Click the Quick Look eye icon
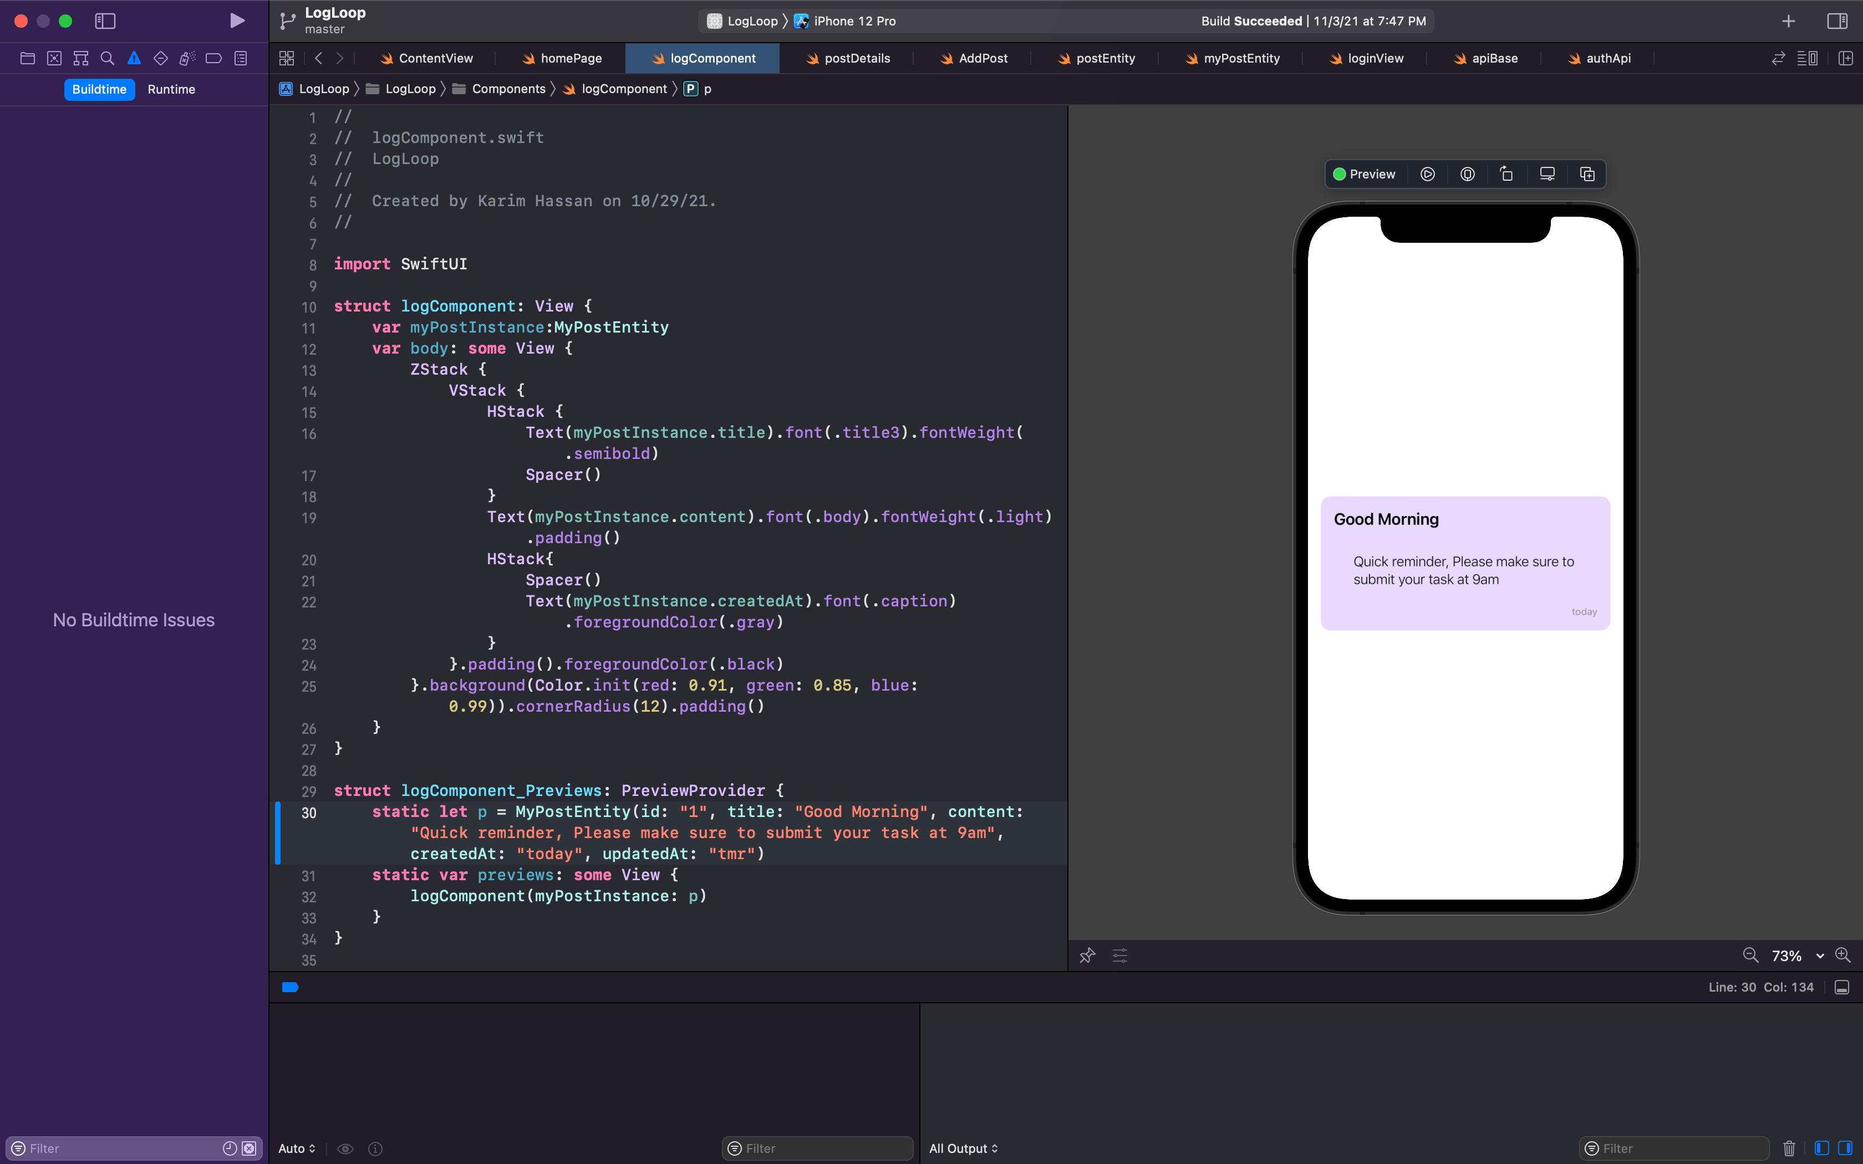 [x=345, y=1148]
